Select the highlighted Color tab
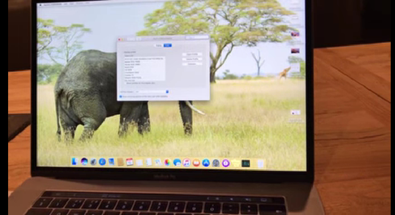This screenshot has height=215, width=395. click(167, 46)
